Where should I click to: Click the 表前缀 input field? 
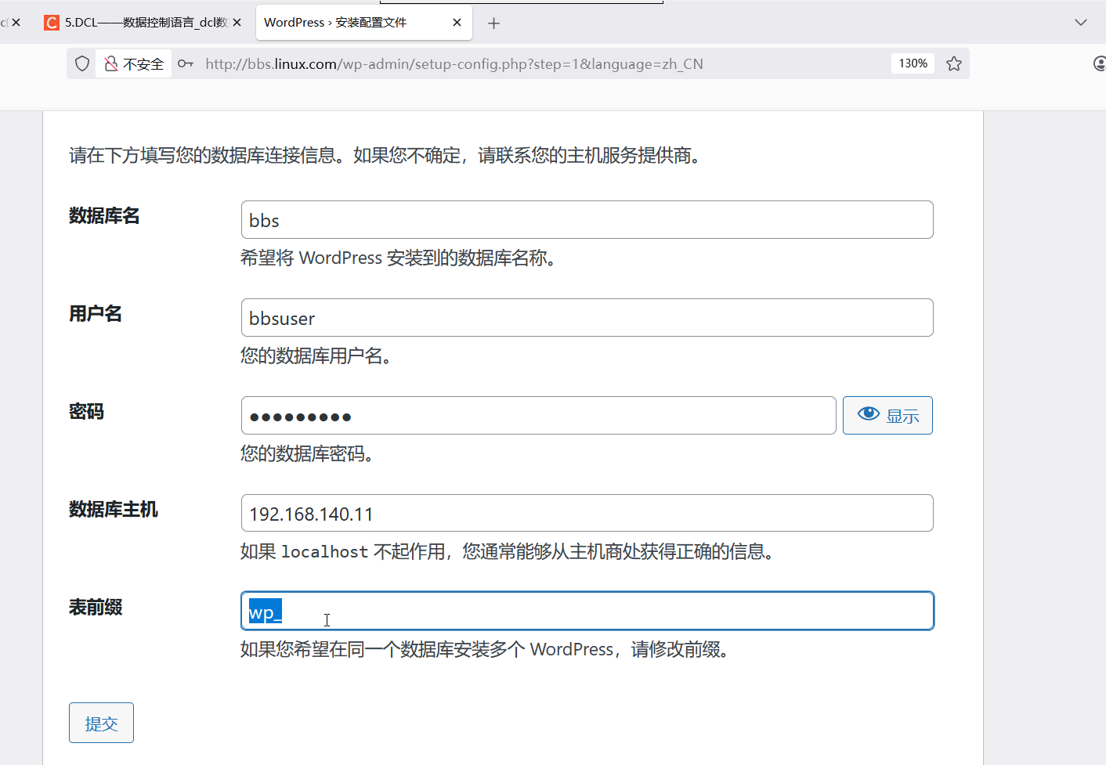[x=587, y=611]
